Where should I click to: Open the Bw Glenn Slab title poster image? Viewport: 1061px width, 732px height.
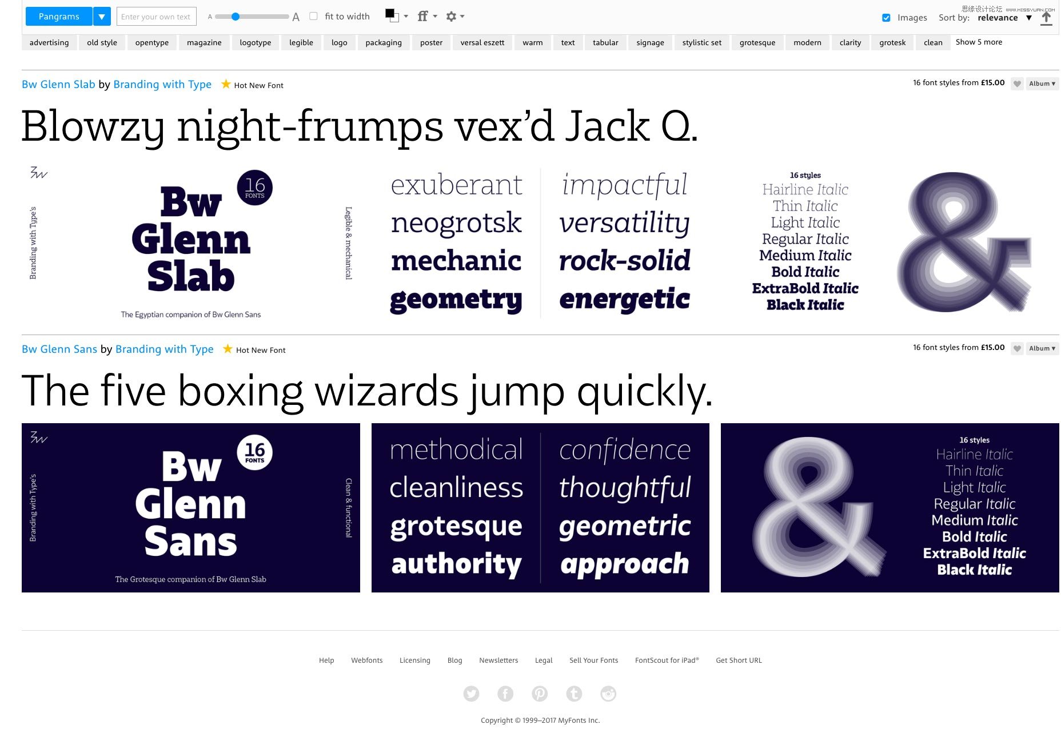(191, 243)
